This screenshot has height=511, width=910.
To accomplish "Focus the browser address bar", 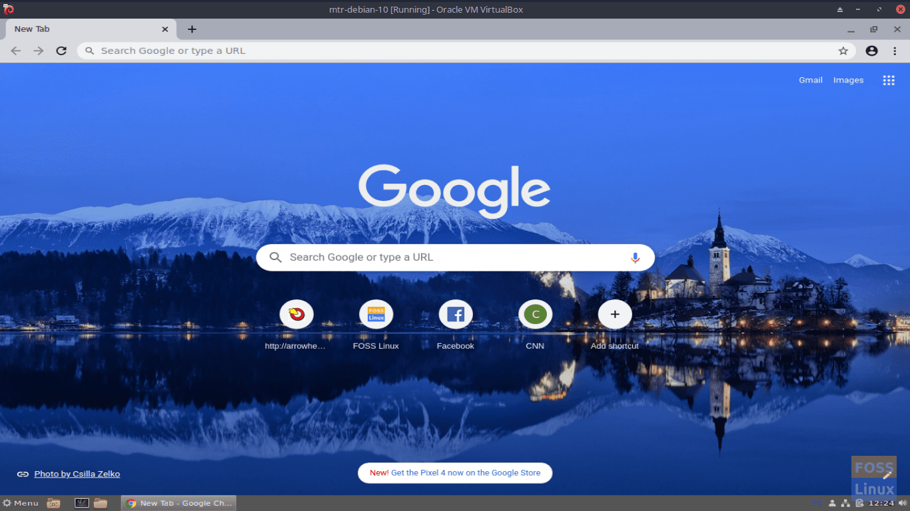I will click(466, 51).
